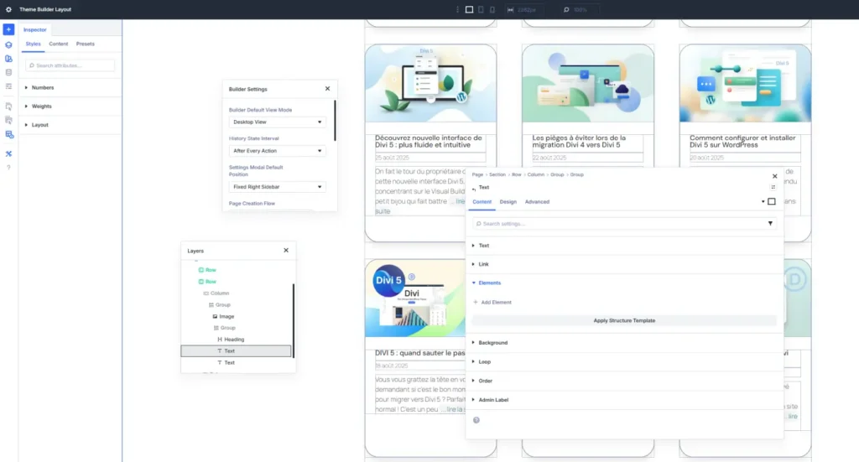Click the Découvrez nouvelle interface post image
Viewport: 859px width, 462px height.
point(430,84)
